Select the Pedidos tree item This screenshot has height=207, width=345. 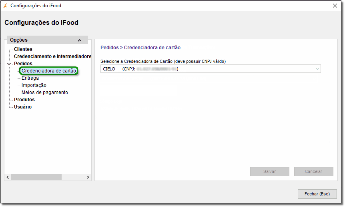click(x=23, y=64)
